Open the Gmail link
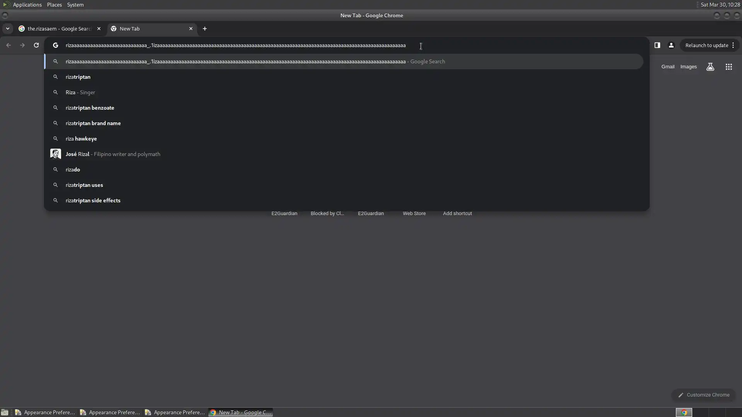The image size is (742, 417). pyautogui.click(x=667, y=67)
